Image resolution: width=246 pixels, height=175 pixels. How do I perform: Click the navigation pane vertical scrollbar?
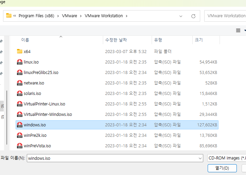[7, 118]
